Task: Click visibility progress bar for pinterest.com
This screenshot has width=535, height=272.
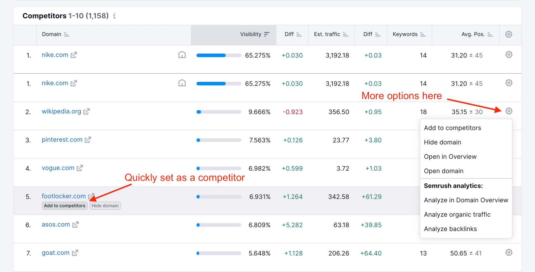Action: [x=219, y=140]
